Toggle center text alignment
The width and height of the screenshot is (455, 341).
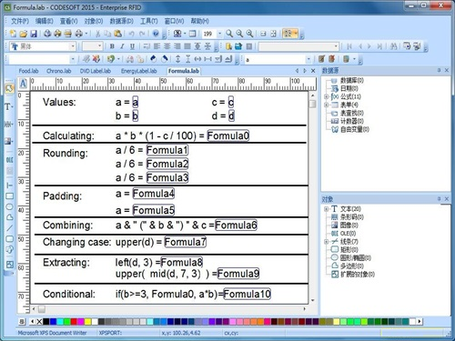(x=167, y=46)
